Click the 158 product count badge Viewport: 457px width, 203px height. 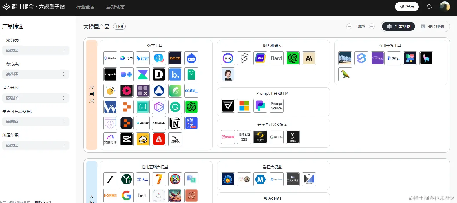[119, 26]
